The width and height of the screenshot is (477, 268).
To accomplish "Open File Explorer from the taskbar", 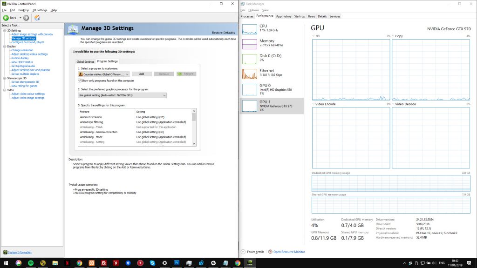I will pos(55,263).
